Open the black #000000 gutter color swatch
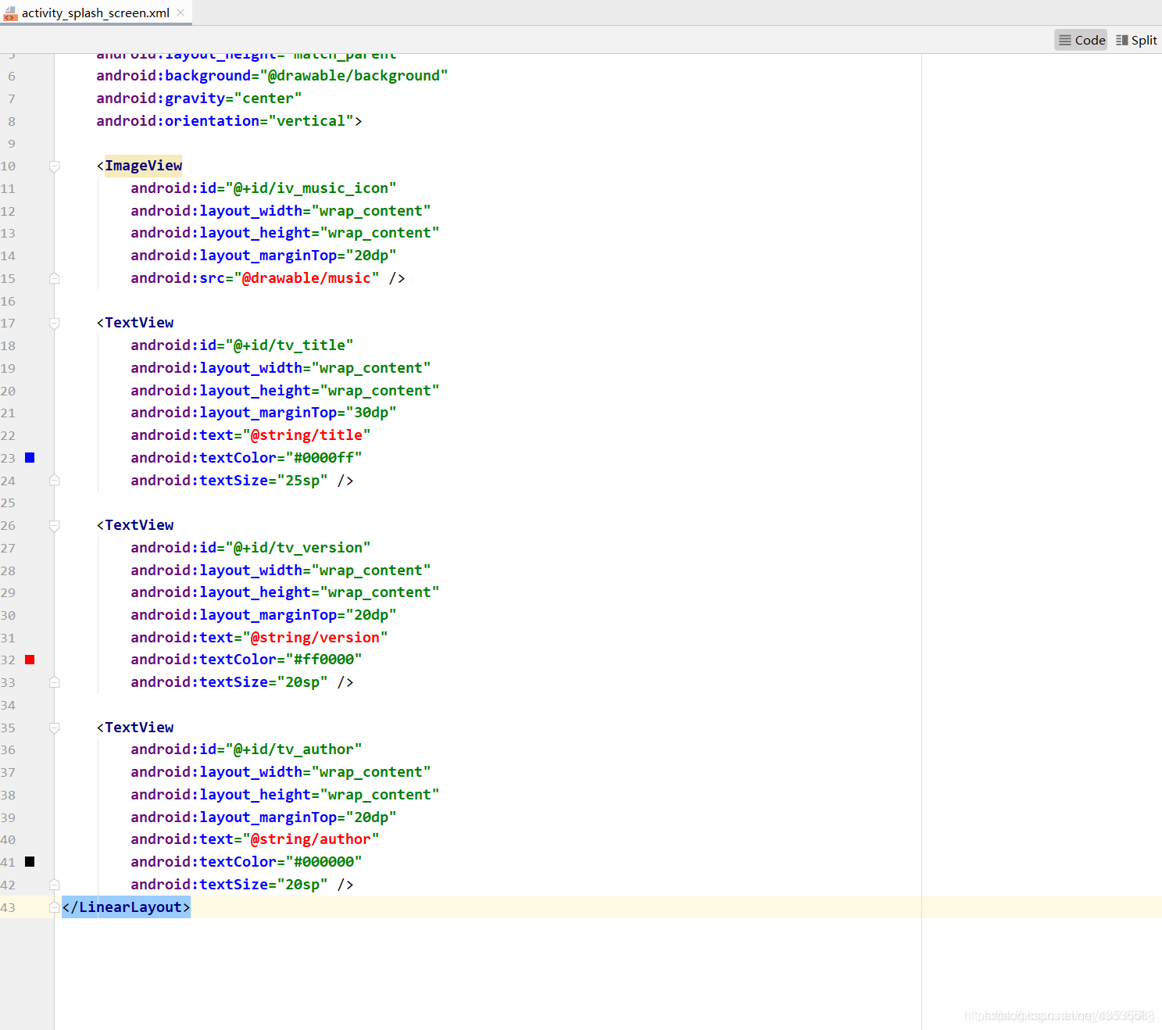 30,862
